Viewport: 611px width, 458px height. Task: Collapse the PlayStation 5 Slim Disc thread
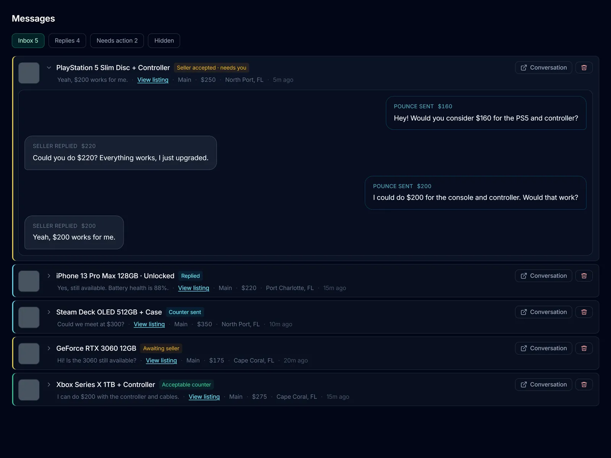[x=49, y=68]
